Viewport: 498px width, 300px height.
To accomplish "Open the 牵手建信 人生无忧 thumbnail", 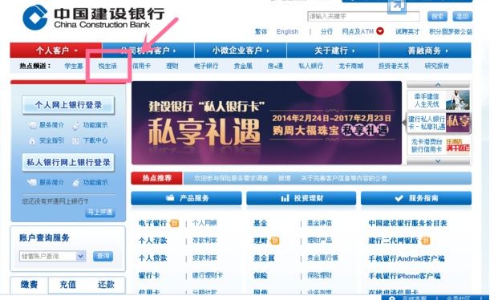I will [x=438, y=100].
